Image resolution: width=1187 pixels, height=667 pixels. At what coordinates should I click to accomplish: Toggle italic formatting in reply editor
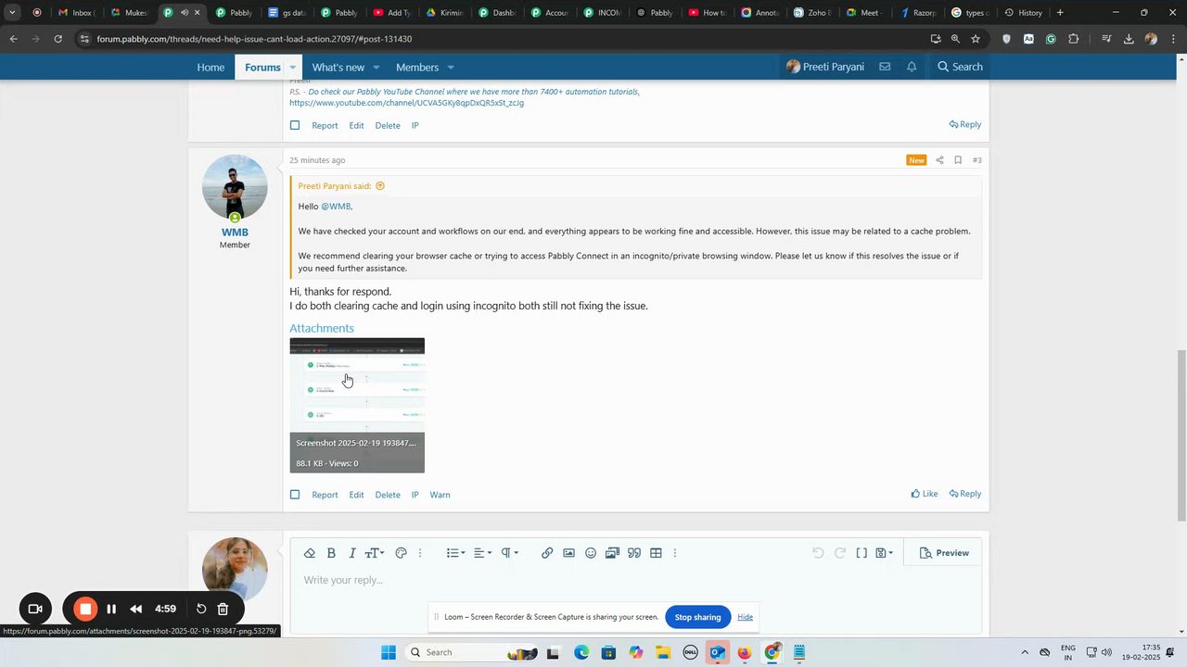(352, 553)
